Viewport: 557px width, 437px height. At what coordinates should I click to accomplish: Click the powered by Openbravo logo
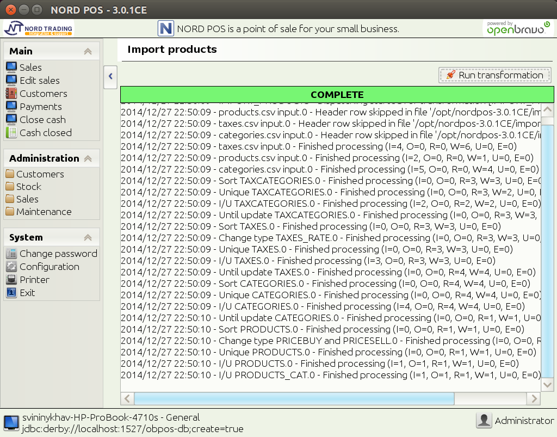click(x=518, y=28)
